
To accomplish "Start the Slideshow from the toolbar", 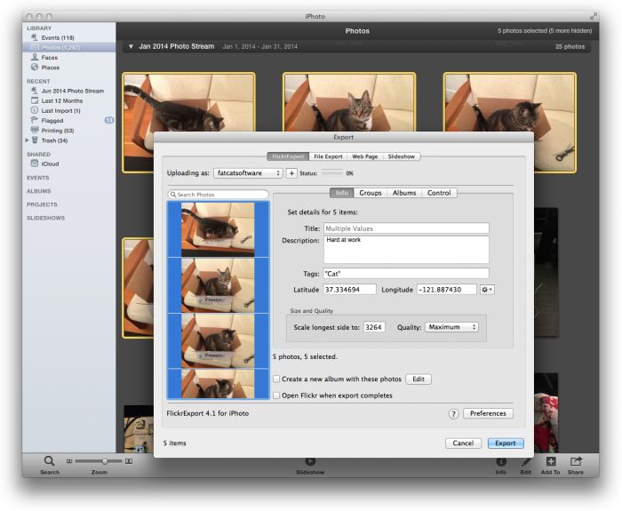I will click(x=310, y=462).
